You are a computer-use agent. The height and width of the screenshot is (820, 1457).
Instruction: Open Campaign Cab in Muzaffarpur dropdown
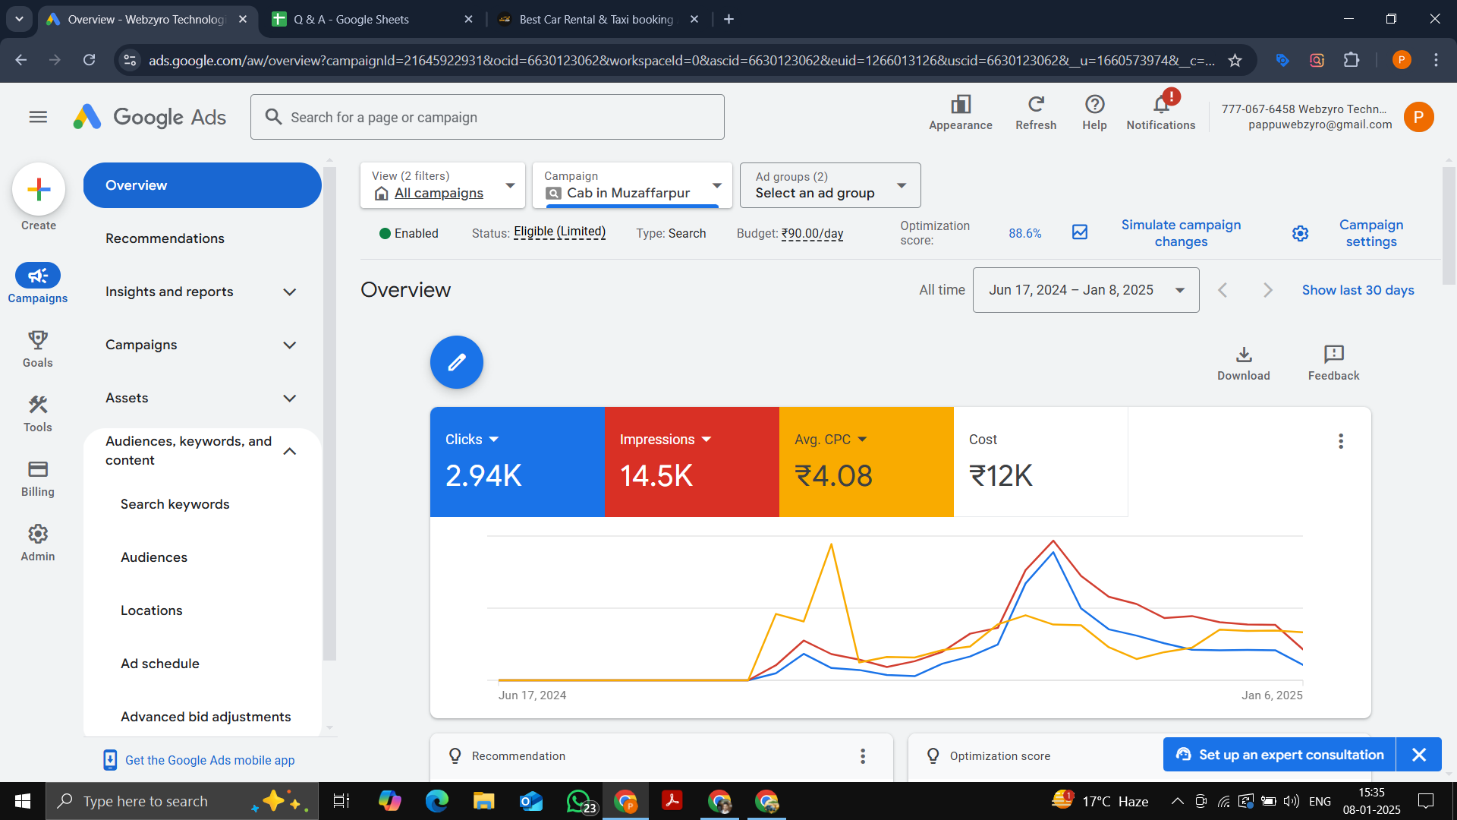tap(632, 185)
